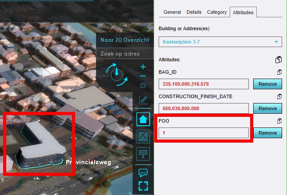Click the zoom in plus icon
The image size is (287, 195).
coord(143,67)
